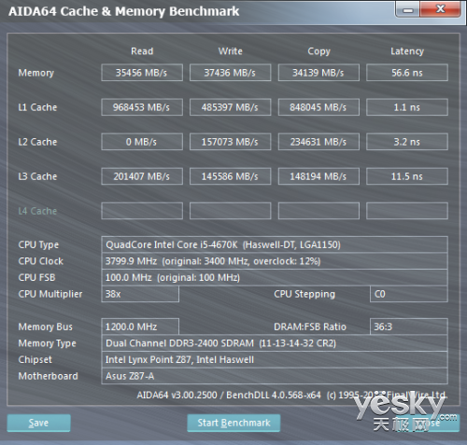Screen dimensions: 467x445
Task: Click the CPU Clock 3799.9 MHz field
Action: coord(275,261)
